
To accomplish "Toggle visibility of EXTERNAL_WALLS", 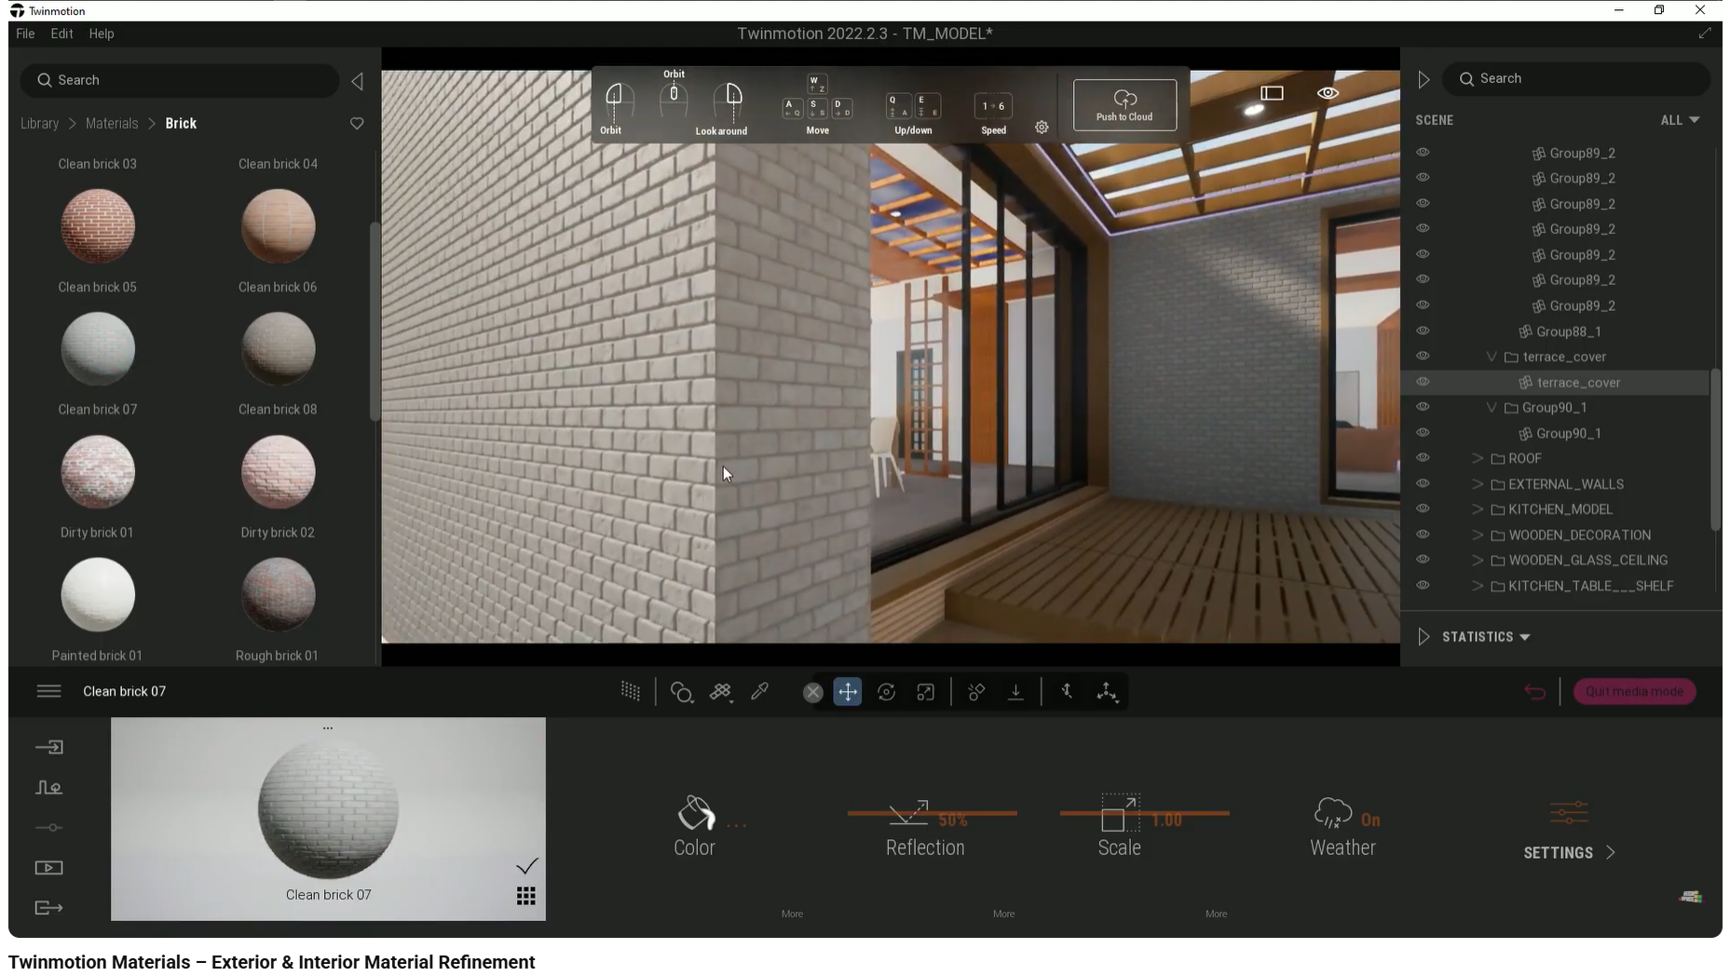I will 1424,483.
